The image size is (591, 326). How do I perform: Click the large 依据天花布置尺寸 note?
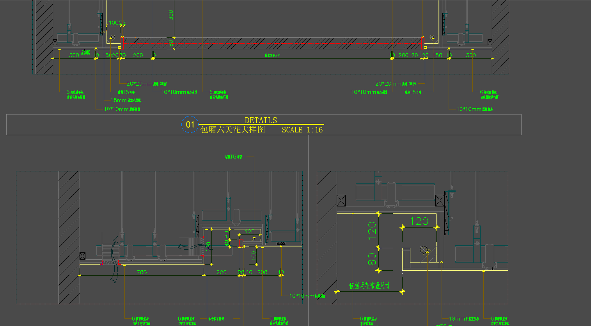pos(369,285)
